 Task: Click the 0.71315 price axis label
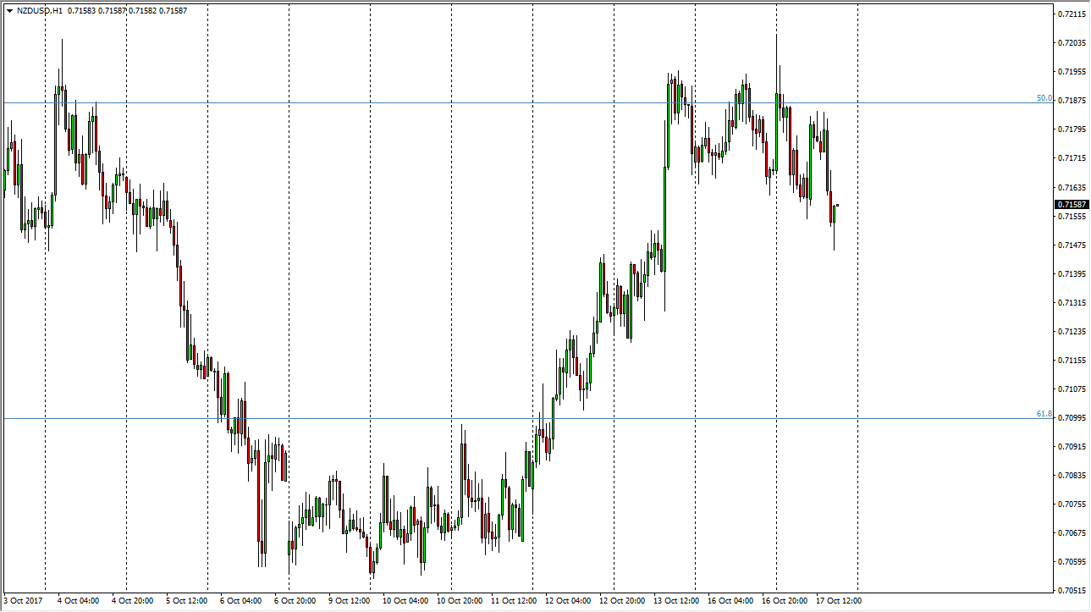click(x=1072, y=302)
